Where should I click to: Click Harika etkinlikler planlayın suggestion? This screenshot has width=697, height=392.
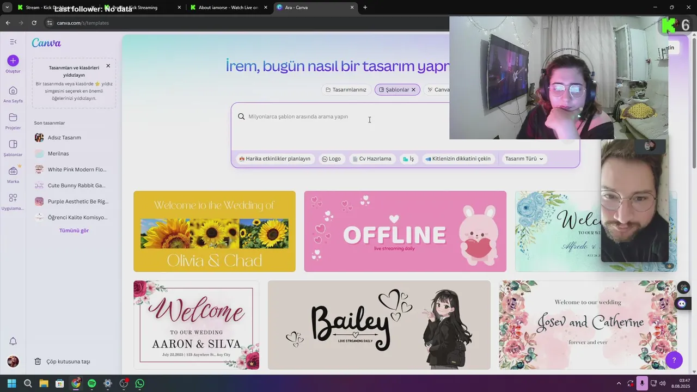(274, 159)
